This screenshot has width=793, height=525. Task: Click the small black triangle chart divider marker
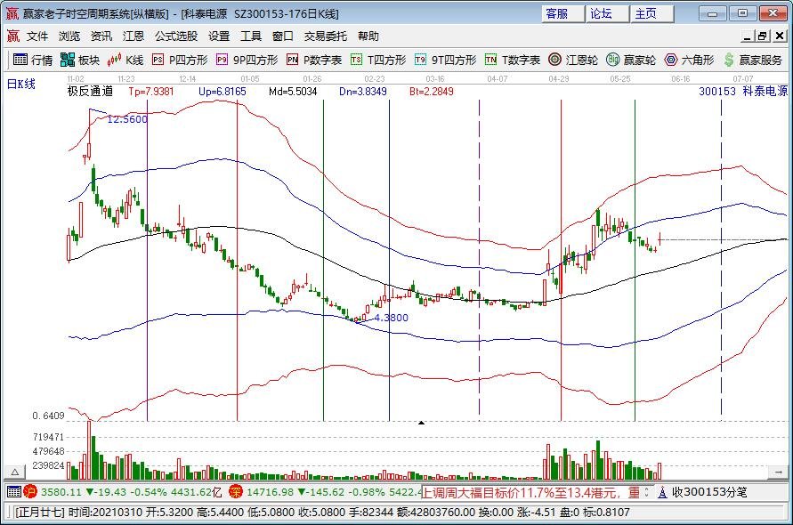(421, 423)
